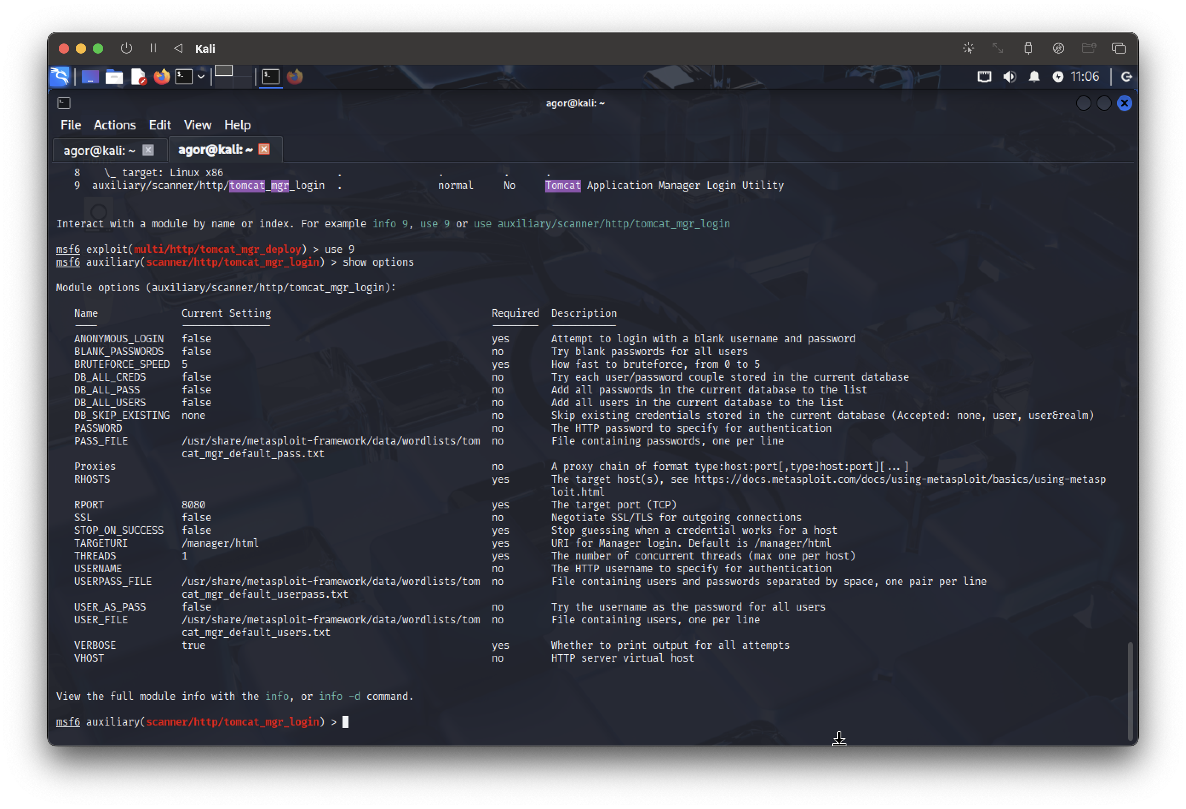This screenshot has width=1186, height=809.
Task: Click the volume speaker icon
Action: pos(1009,77)
